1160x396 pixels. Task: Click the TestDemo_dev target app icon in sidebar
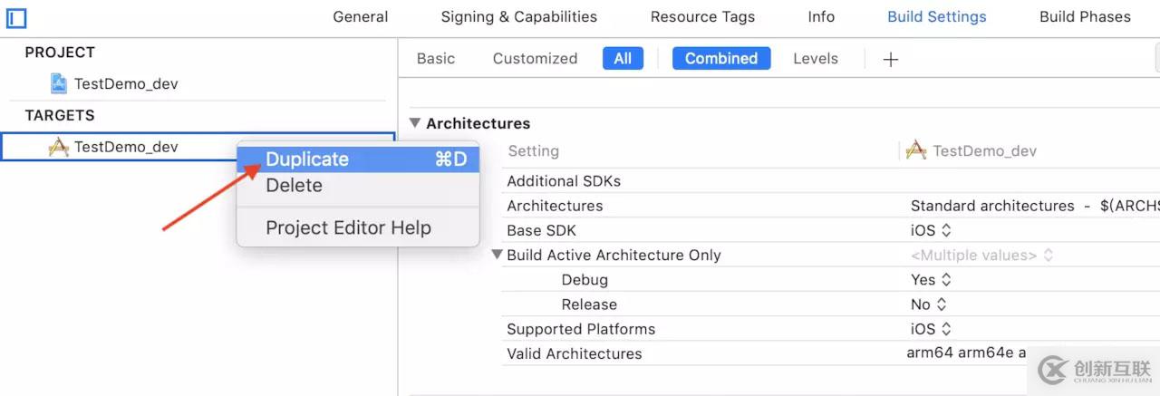(x=59, y=147)
